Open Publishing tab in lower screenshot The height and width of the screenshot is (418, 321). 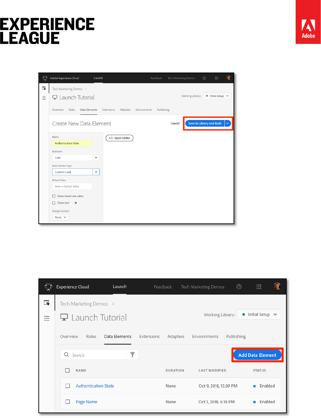click(236, 337)
